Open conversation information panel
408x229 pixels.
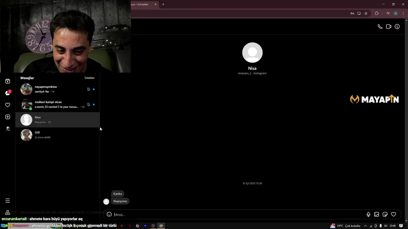397,27
